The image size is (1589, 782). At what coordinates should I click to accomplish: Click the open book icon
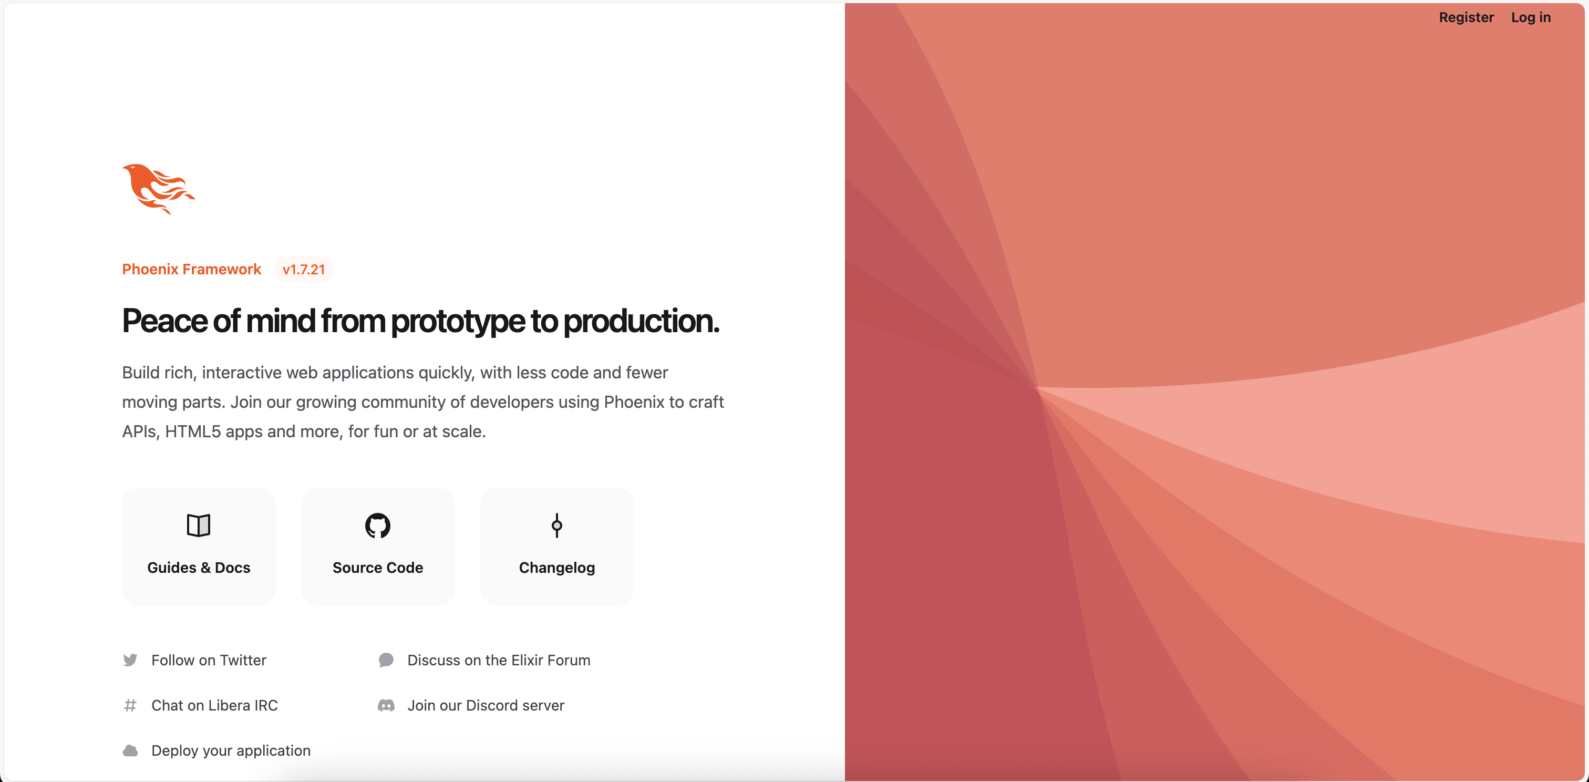tap(199, 526)
